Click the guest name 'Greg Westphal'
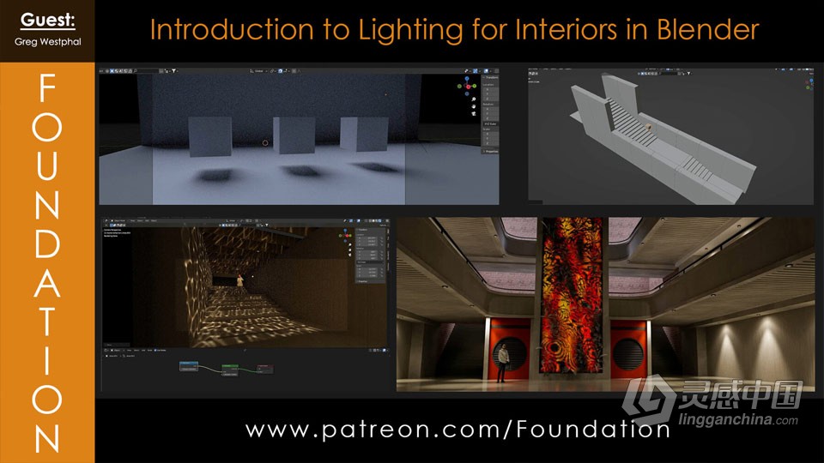 click(x=48, y=41)
